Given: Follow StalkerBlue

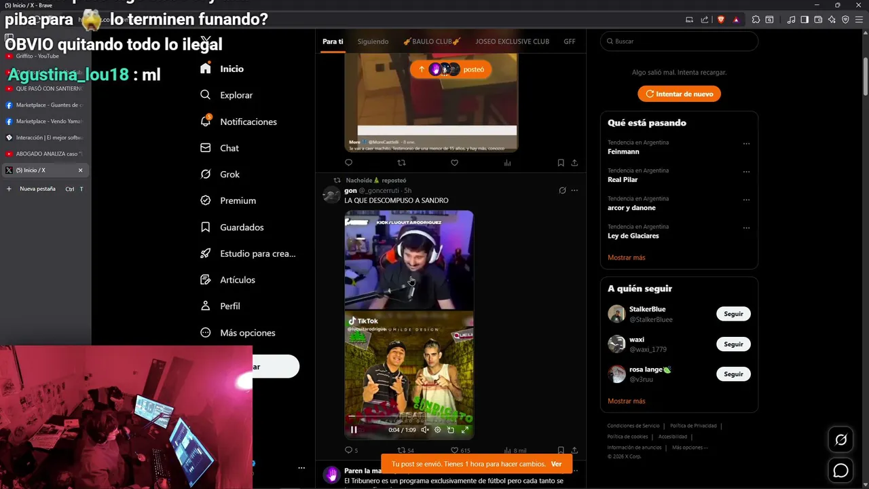Looking at the screenshot, I should click(x=733, y=314).
